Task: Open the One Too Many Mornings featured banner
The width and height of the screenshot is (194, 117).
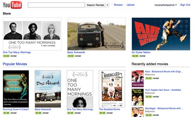Action: click(32, 34)
